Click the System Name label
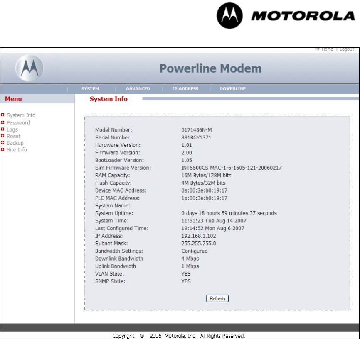Viewport: 360px width, 339px height. [113, 206]
